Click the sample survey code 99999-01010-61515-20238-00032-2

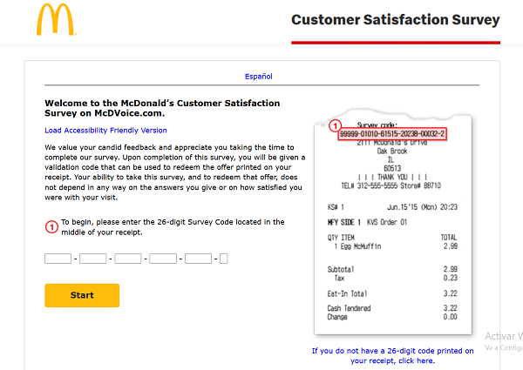click(392, 134)
